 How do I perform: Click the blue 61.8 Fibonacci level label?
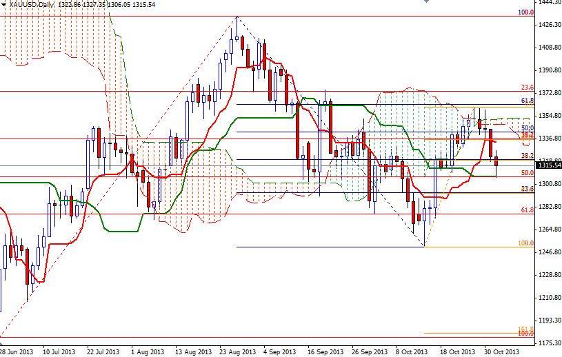pyautogui.click(x=528, y=100)
